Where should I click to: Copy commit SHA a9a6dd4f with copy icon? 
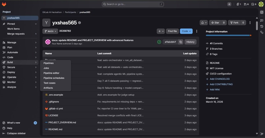[x=181, y=42]
